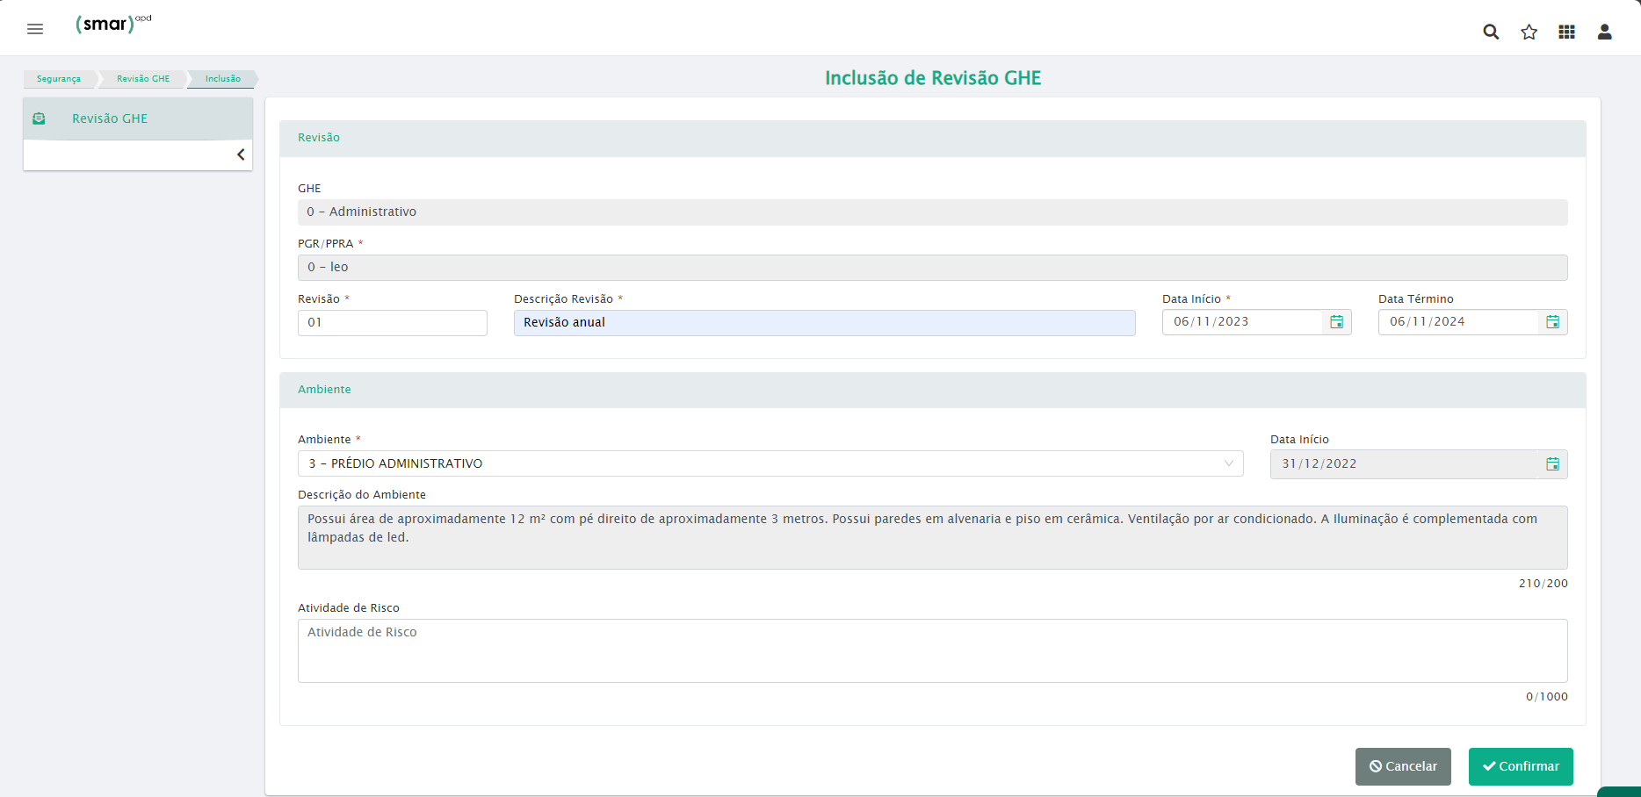Viewport: 1641px width, 797px height.
Task: Click the search magnifier icon
Action: pyautogui.click(x=1491, y=32)
